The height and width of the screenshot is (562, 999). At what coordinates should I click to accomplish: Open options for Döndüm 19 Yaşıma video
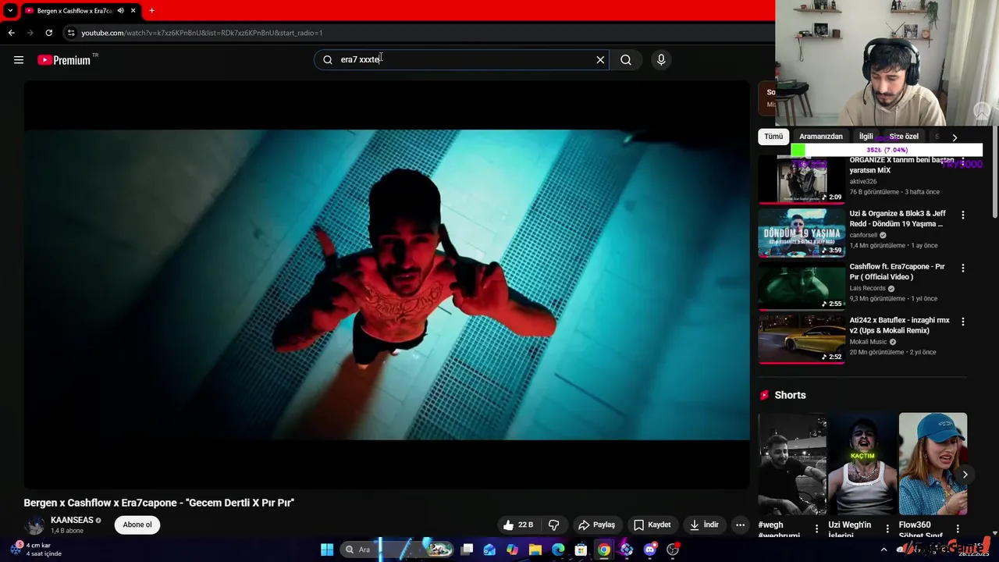962,215
